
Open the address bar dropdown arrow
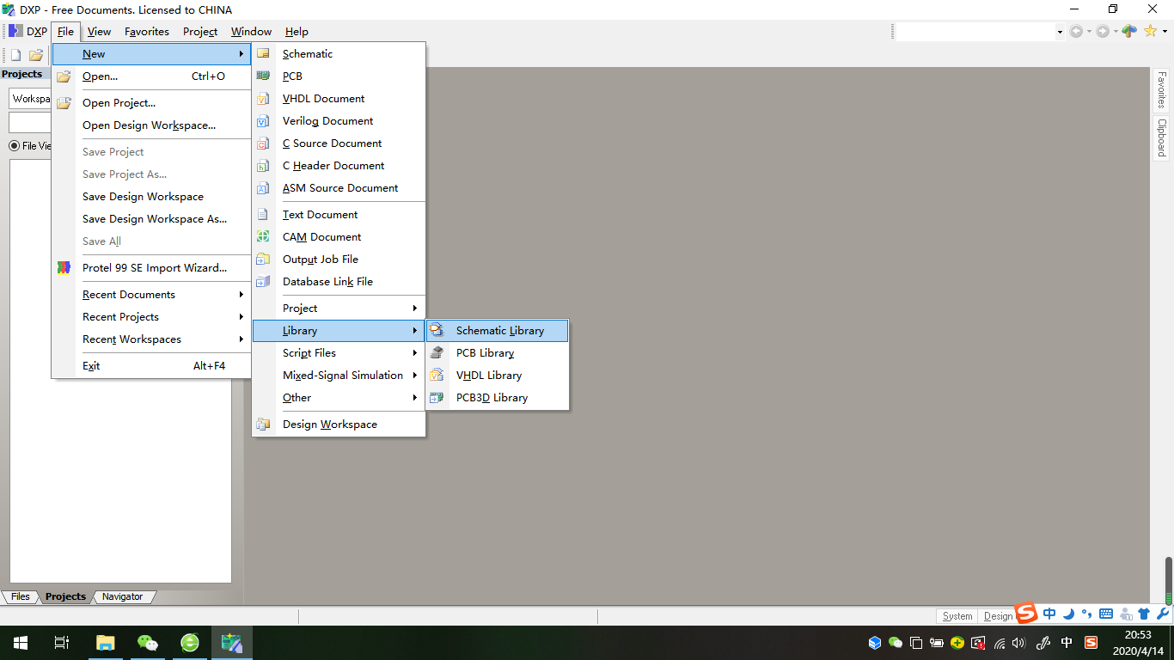(x=1059, y=32)
